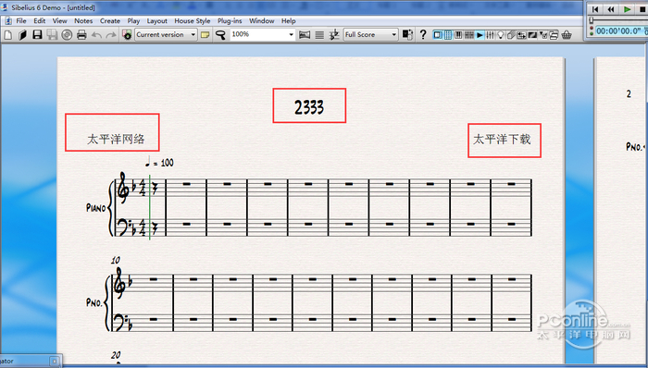Rewind using the playback rewind button
This screenshot has height=368, width=648.
(x=611, y=9)
